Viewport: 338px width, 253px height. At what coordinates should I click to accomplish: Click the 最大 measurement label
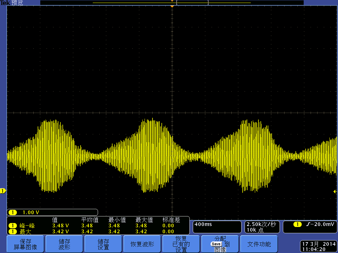(x=25, y=232)
